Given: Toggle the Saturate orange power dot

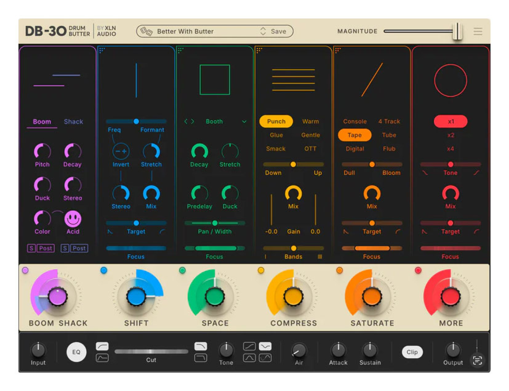Looking at the screenshot, I should click(x=340, y=270).
